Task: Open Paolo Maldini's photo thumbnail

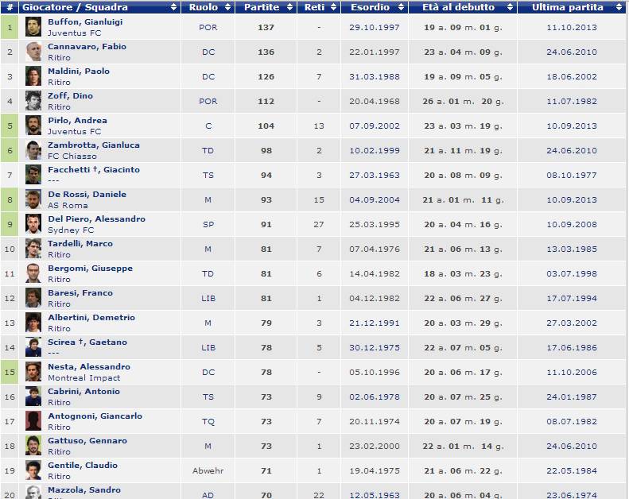Action: tap(33, 77)
